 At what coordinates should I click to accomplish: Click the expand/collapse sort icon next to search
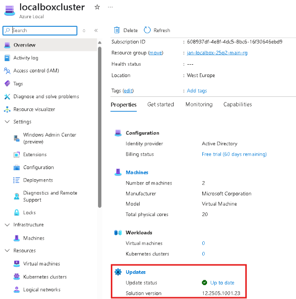(84, 31)
